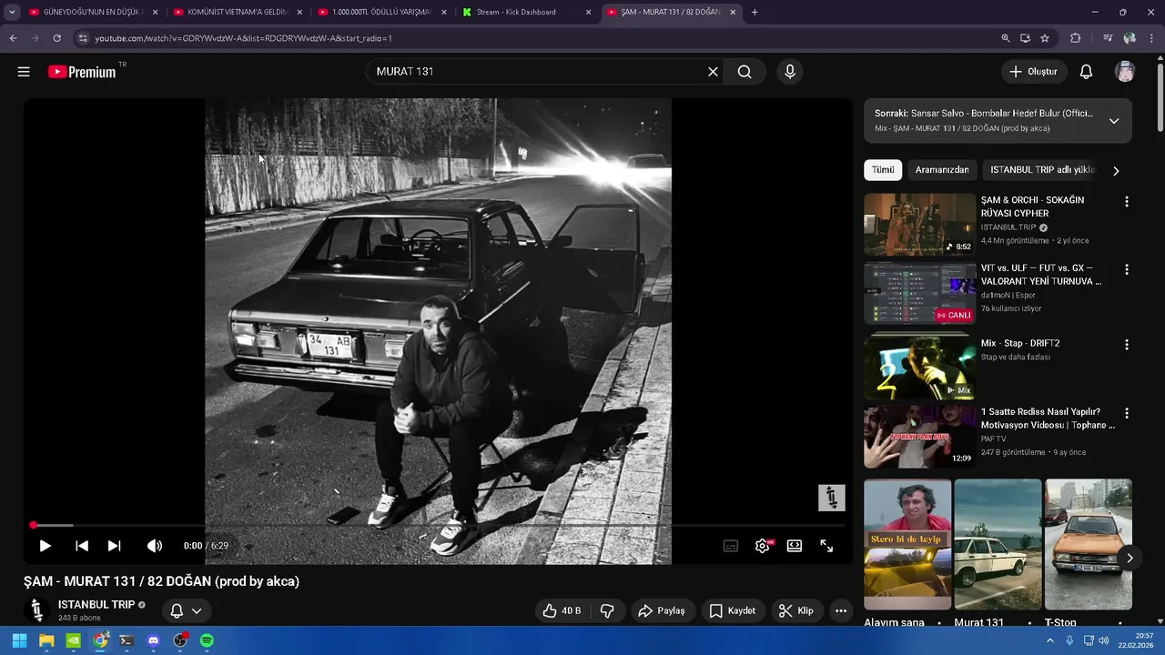This screenshot has height=655, width=1165.
Task: Open YouTube notifications bell
Action: pos(1086,72)
